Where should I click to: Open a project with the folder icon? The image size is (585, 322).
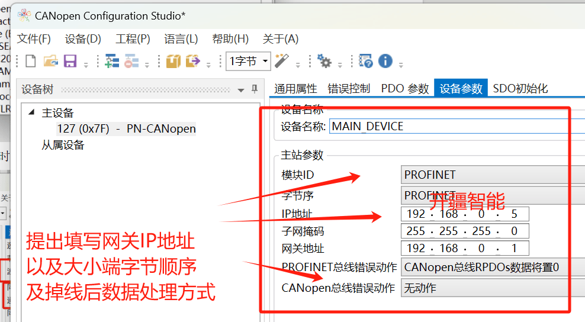pos(51,61)
